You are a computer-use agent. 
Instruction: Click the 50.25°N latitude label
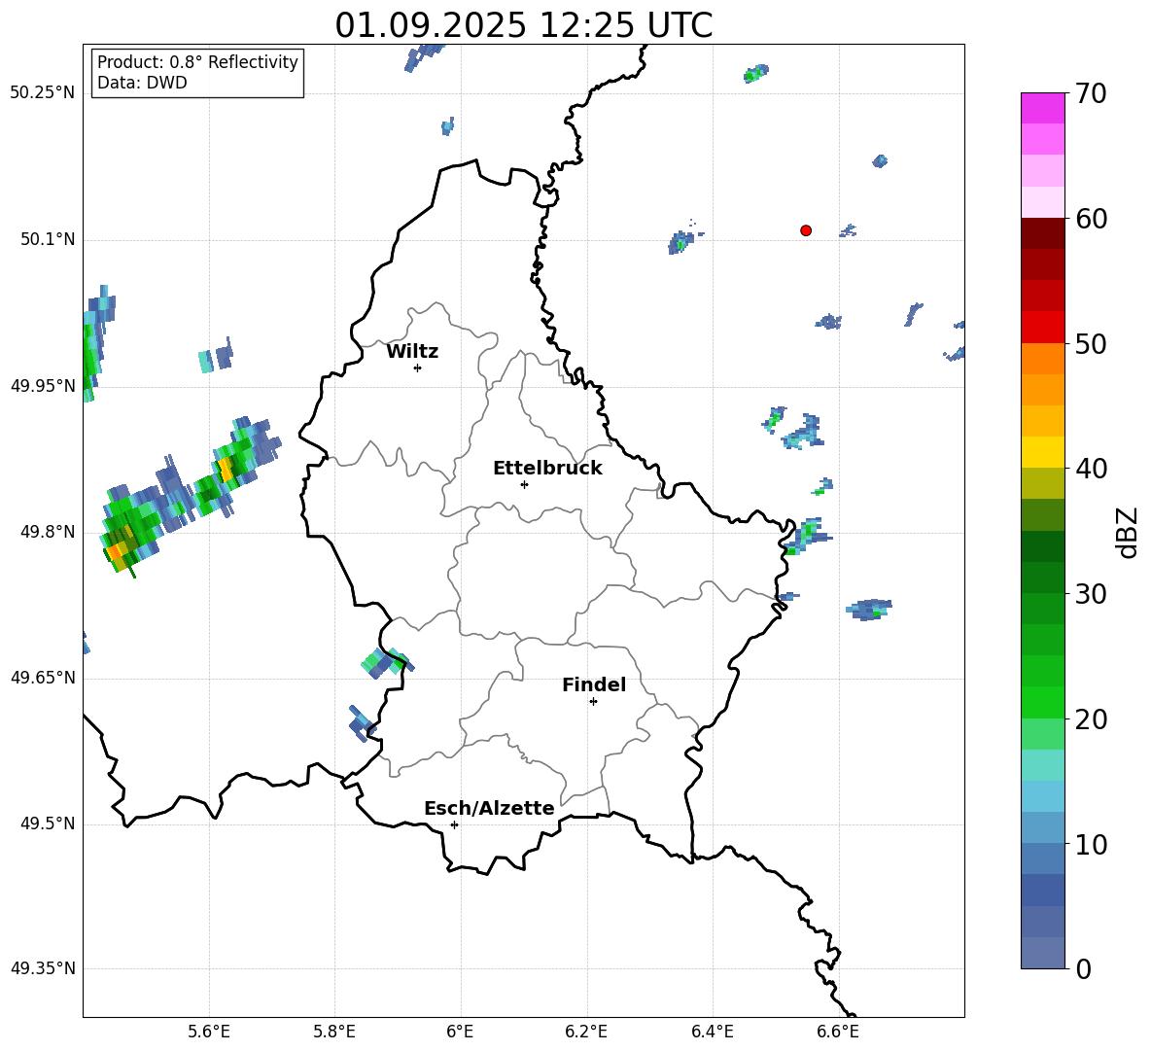point(42,93)
